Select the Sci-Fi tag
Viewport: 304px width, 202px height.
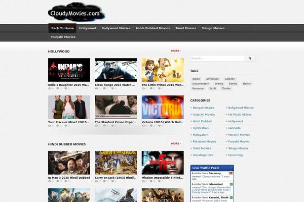coord(213,88)
